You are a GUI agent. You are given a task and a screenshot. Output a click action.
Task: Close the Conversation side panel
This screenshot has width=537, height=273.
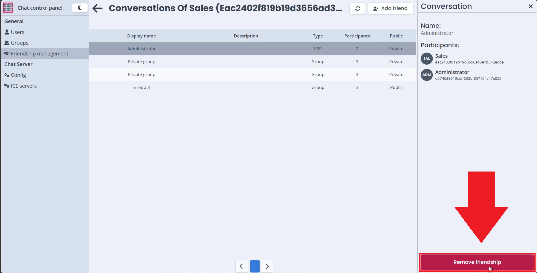[530, 6]
